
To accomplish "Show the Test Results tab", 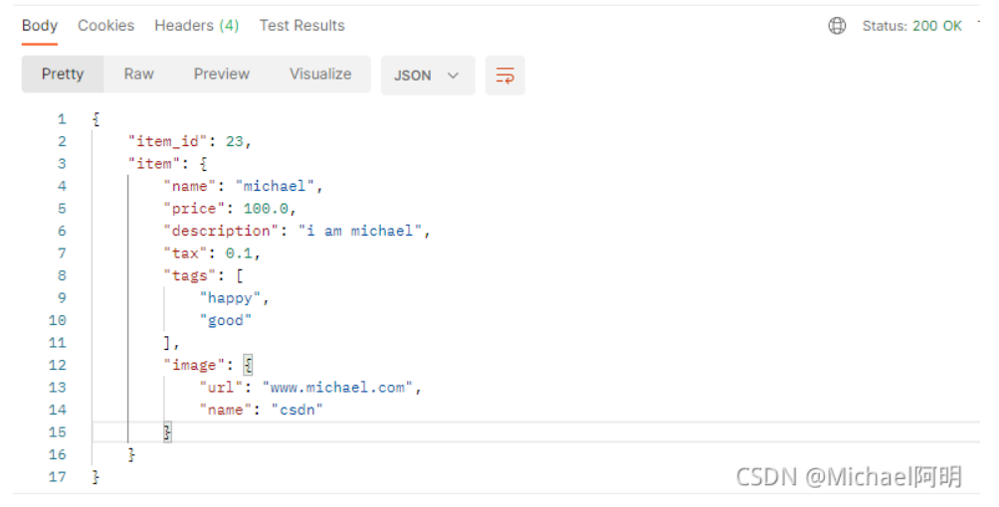I will [x=301, y=26].
